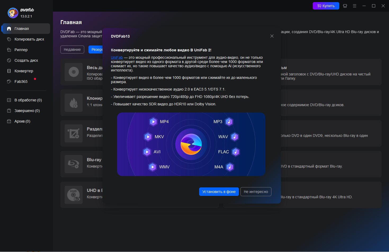Open Копировать диск in the sidebar

coord(26,39)
